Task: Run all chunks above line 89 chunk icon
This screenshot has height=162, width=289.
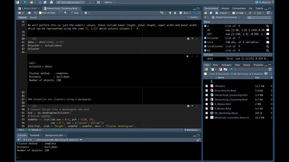Action: 192,106
